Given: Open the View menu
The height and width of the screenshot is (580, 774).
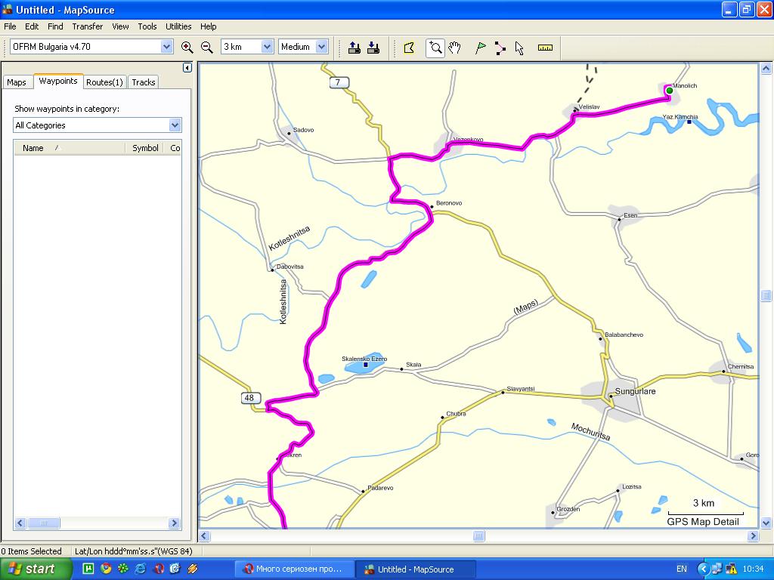Looking at the screenshot, I should (120, 26).
